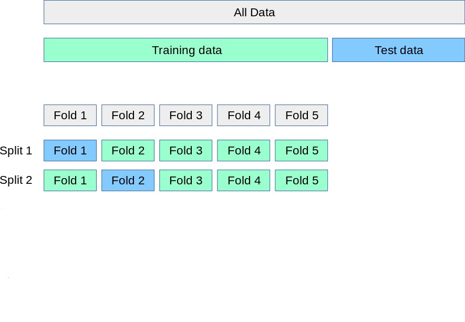This screenshot has height=322, width=465.
Task: Select blue Fold 1 in Split 1 row
Action: 70,151
